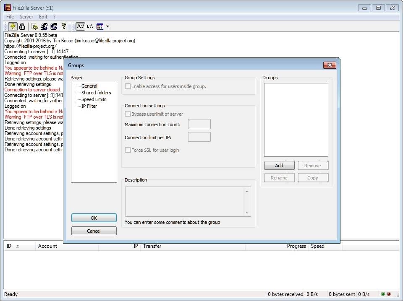Open the dropdown arrow next to the grid icon
The height and width of the screenshot is (301, 403).
108,26
